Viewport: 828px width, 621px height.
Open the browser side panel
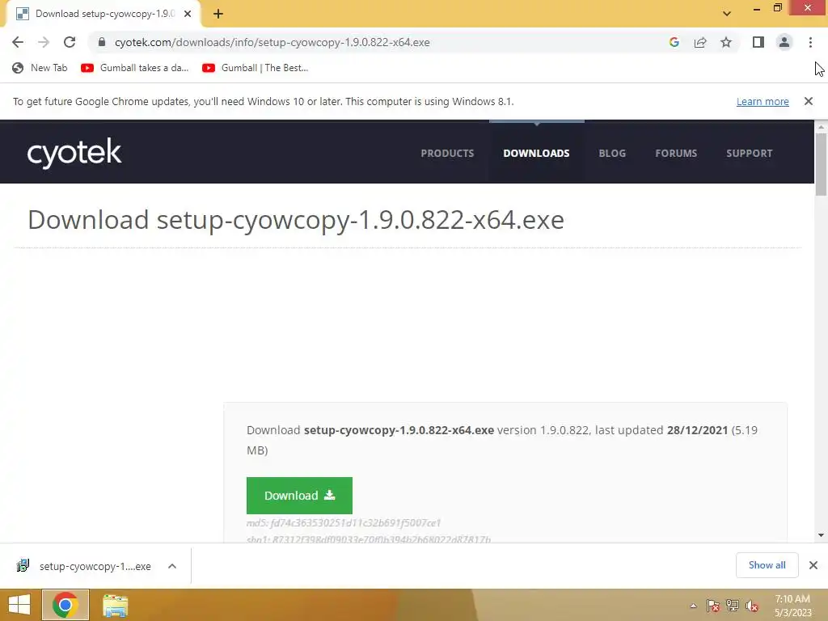tap(758, 42)
